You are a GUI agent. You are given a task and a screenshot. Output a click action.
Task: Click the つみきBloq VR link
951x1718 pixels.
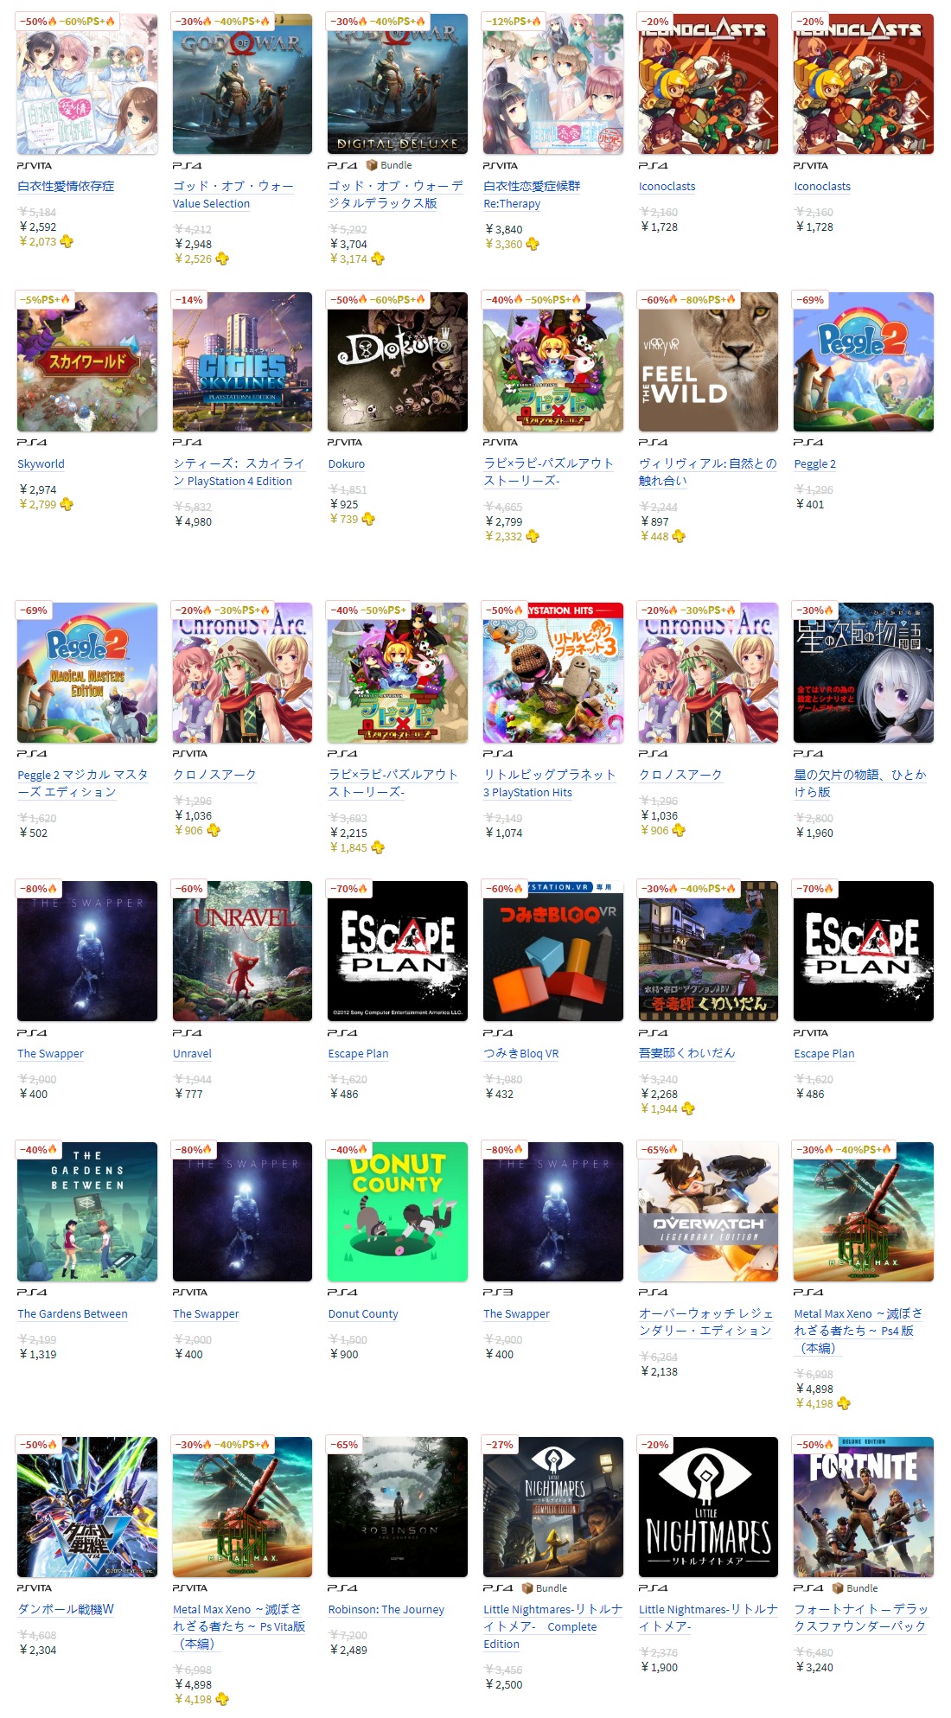[521, 1054]
